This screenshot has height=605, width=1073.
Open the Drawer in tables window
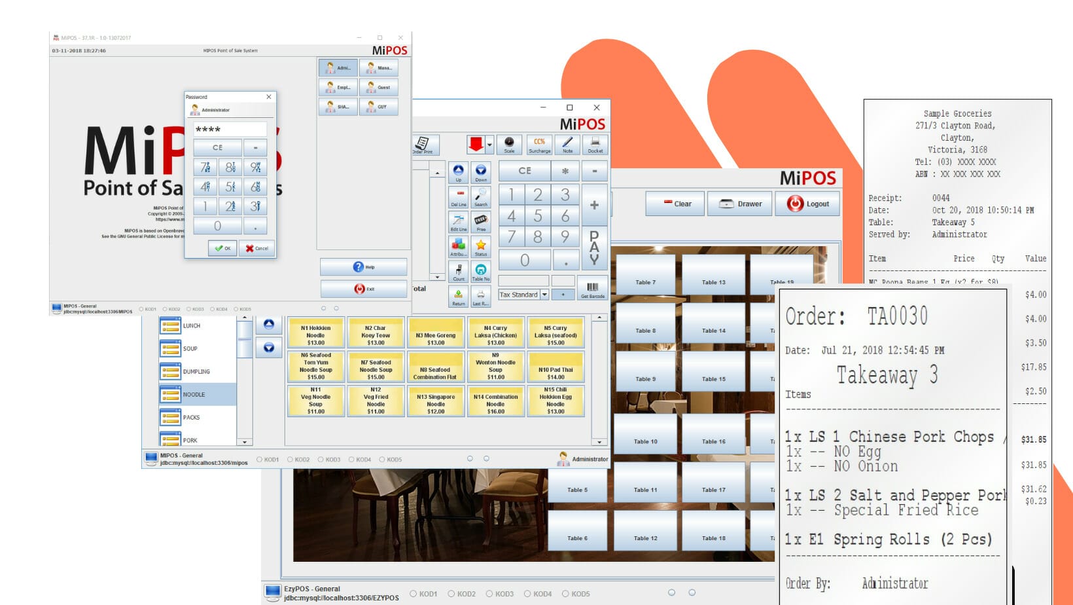(x=739, y=204)
